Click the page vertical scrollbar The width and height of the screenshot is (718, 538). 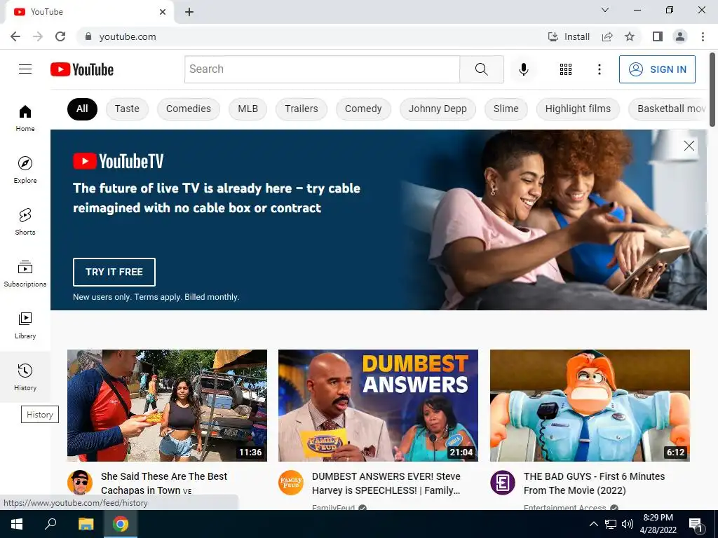[x=712, y=90]
